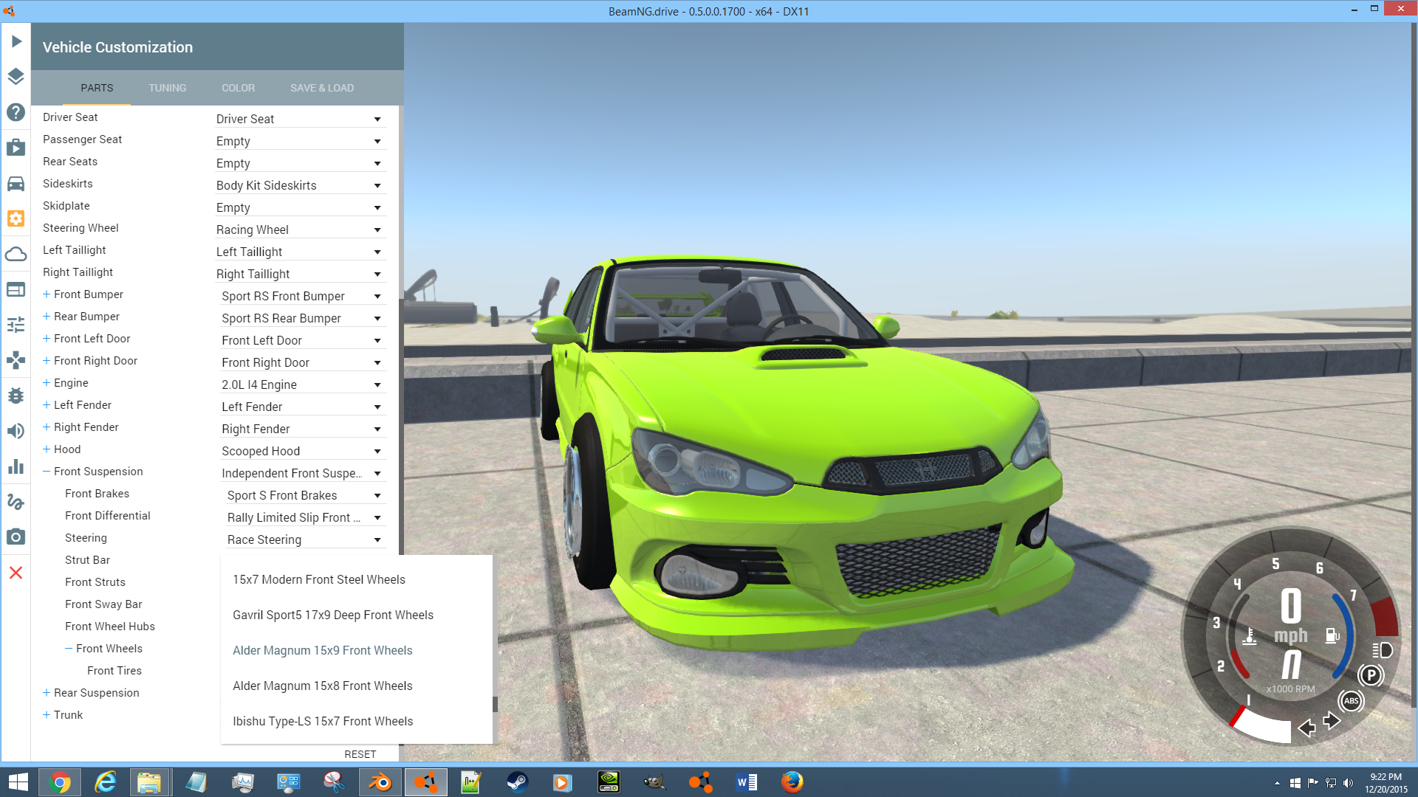Open Firefox from the taskbar
Image resolution: width=1418 pixels, height=797 pixels.
[792, 782]
